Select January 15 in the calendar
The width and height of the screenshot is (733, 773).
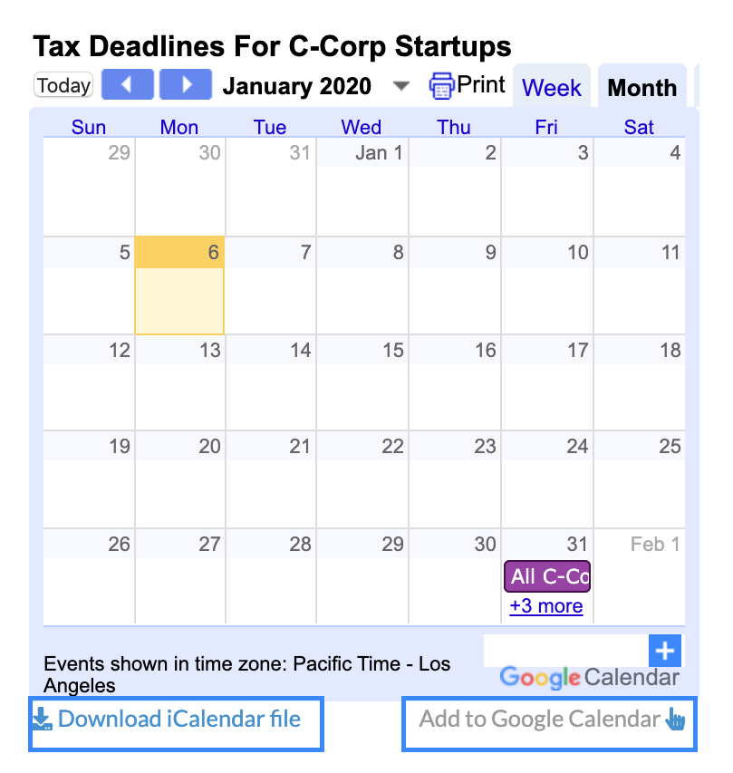point(362,382)
